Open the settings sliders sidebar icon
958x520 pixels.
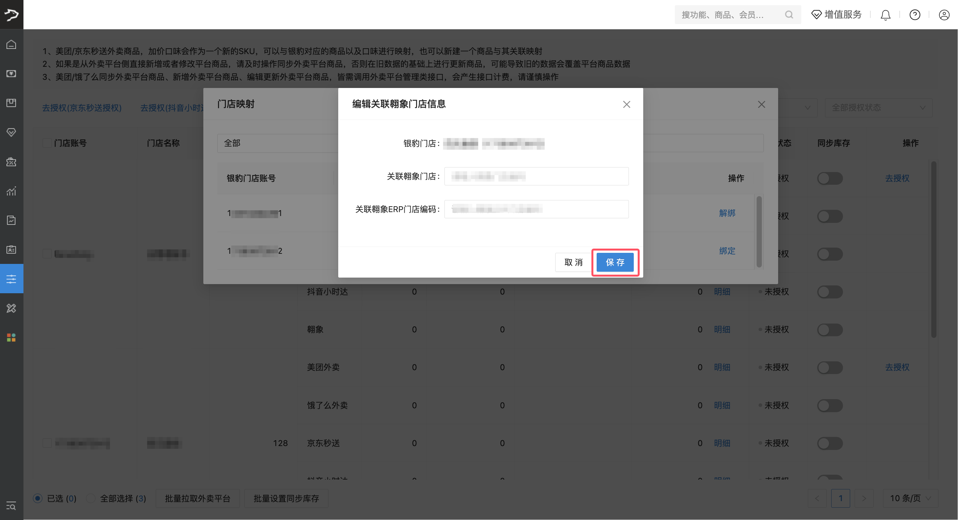(x=11, y=279)
